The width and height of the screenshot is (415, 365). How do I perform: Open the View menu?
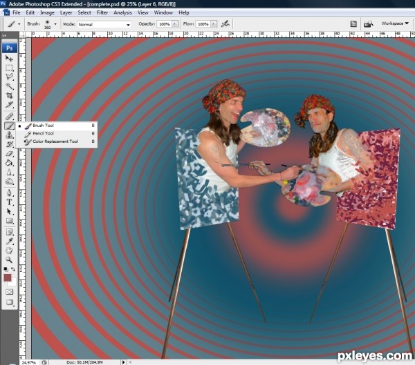[143, 12]
